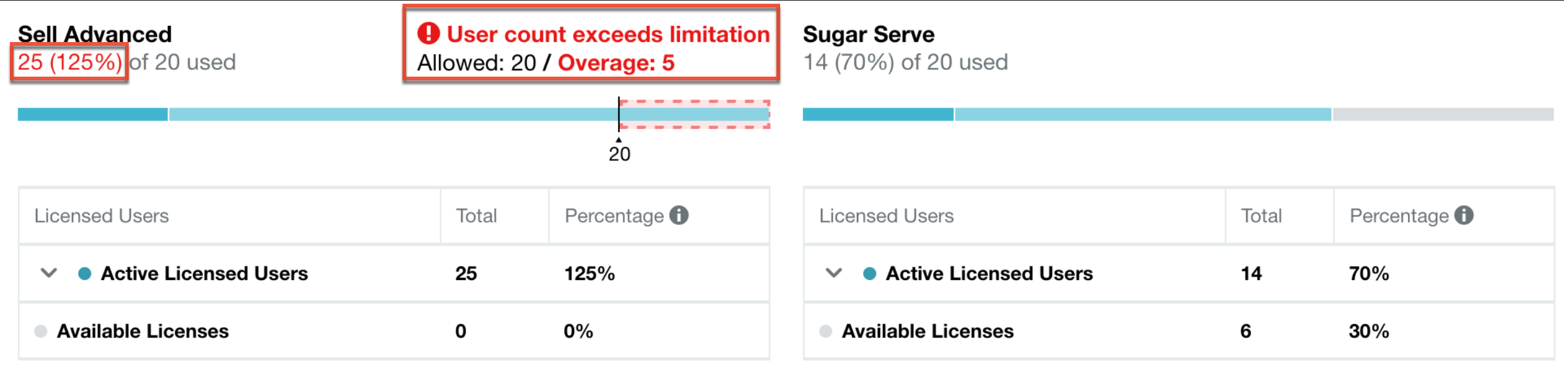This screenshot has height=372, width=1564.
Task: Collapse the Sell Advanced licensed users chevron
Action: point(50,273)
